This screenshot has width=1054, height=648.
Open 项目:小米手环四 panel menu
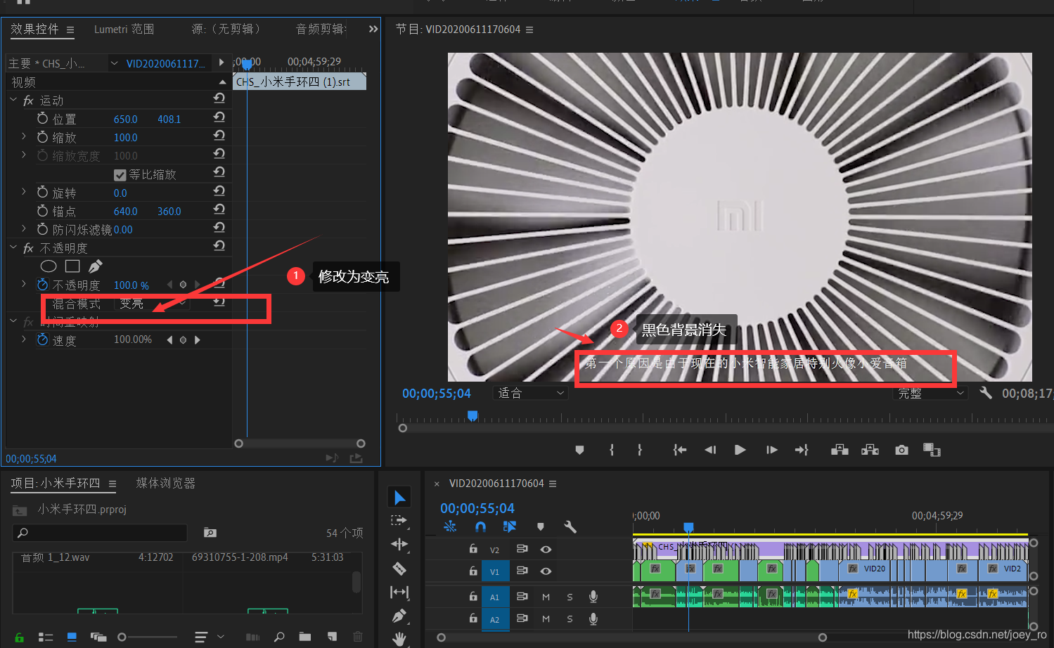click(113, 484)
